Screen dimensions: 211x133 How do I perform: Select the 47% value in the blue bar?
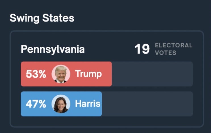pos(36,104)
